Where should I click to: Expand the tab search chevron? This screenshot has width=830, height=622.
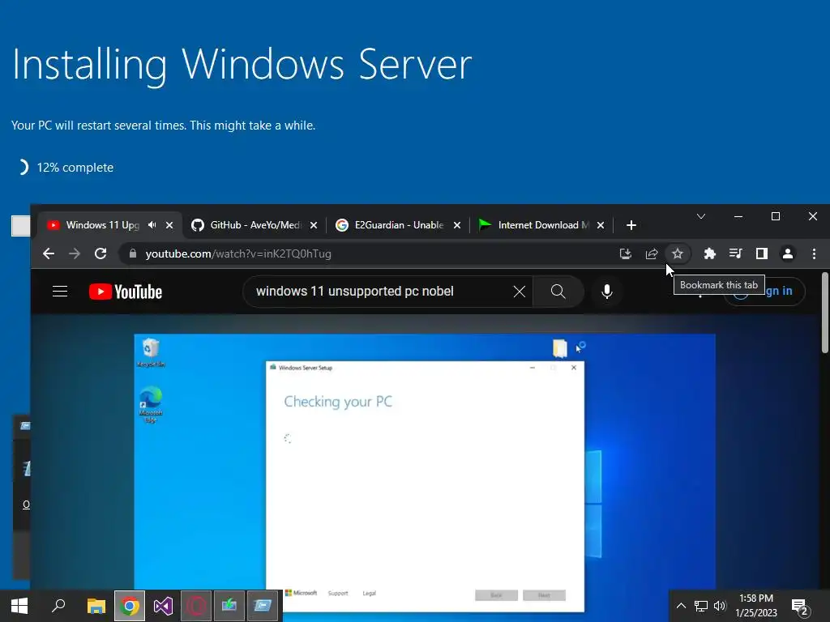click(701, 216)
